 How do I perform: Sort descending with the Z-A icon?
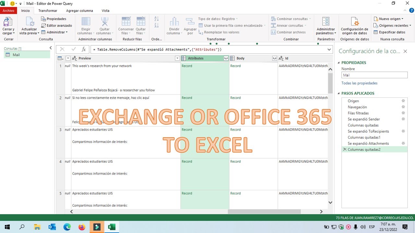157,25
